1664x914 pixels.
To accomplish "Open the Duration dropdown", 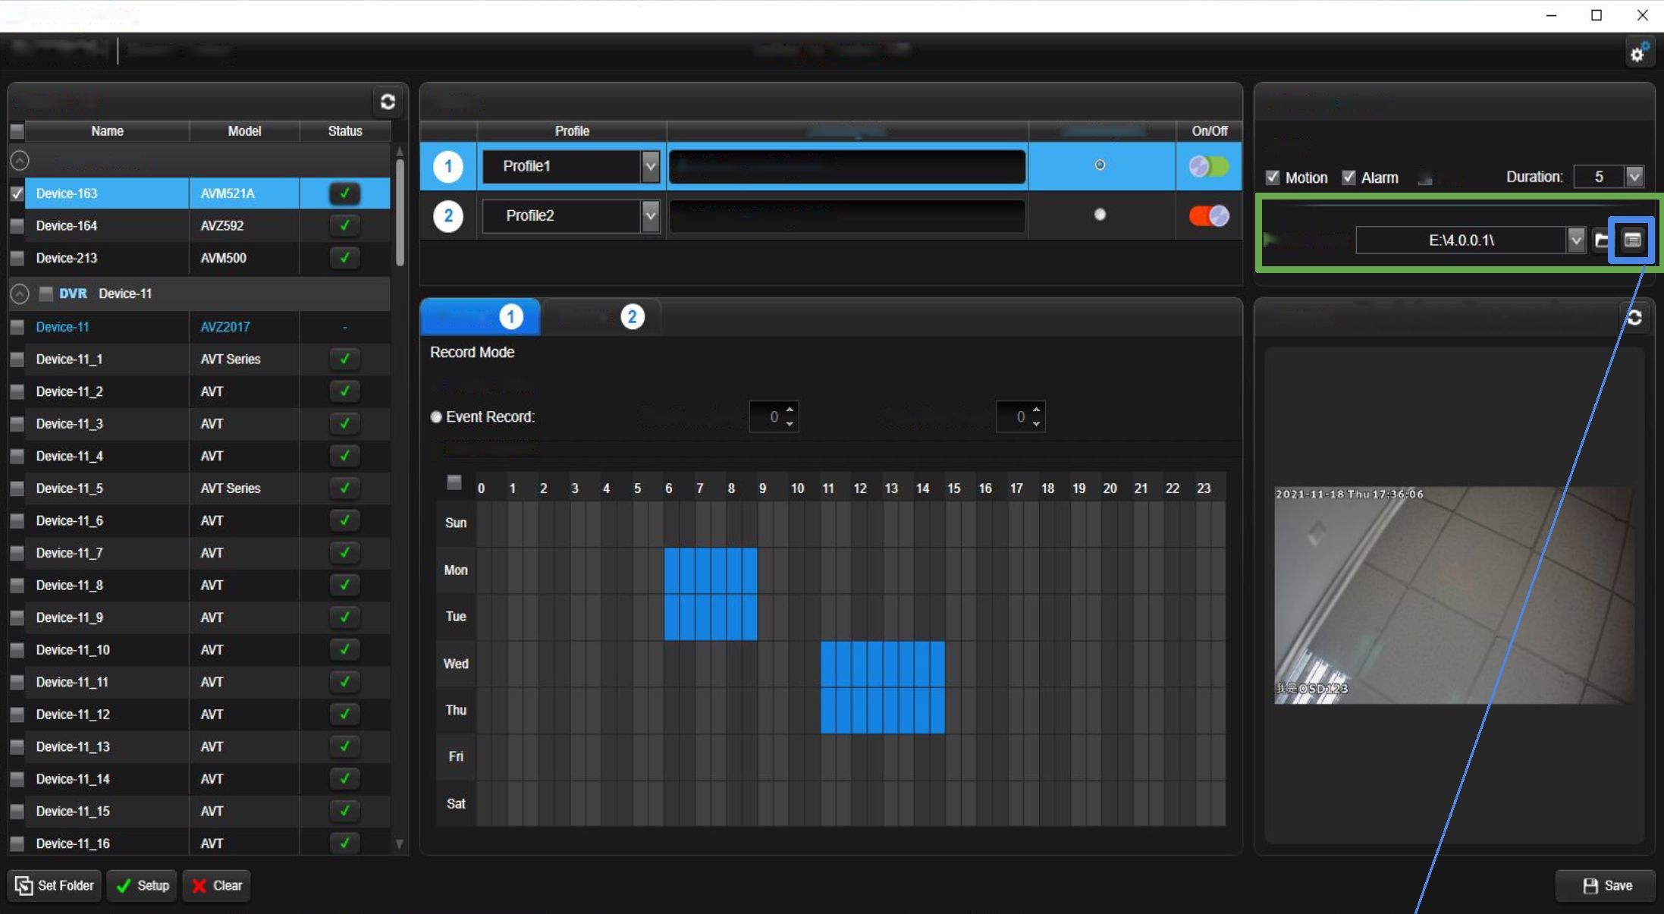I will click(x=1634, y=177).
